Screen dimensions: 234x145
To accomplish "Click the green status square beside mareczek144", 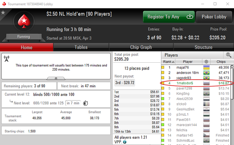I will (163, 125).
